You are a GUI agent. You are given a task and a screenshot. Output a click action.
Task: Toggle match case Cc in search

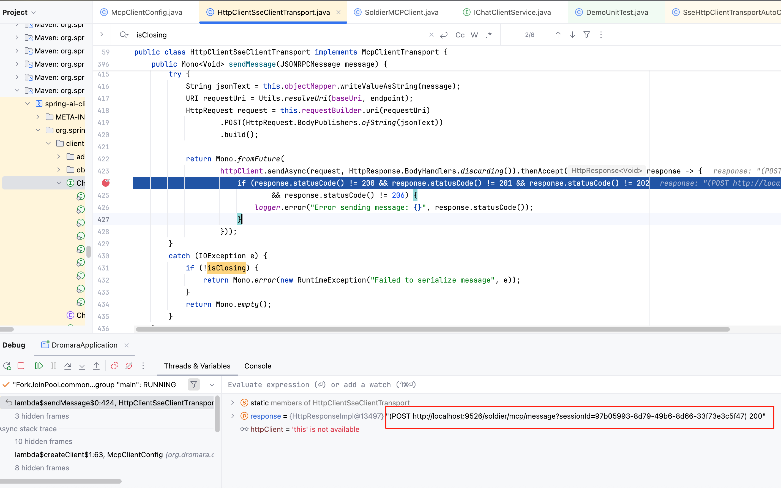[x=460, y=35]
